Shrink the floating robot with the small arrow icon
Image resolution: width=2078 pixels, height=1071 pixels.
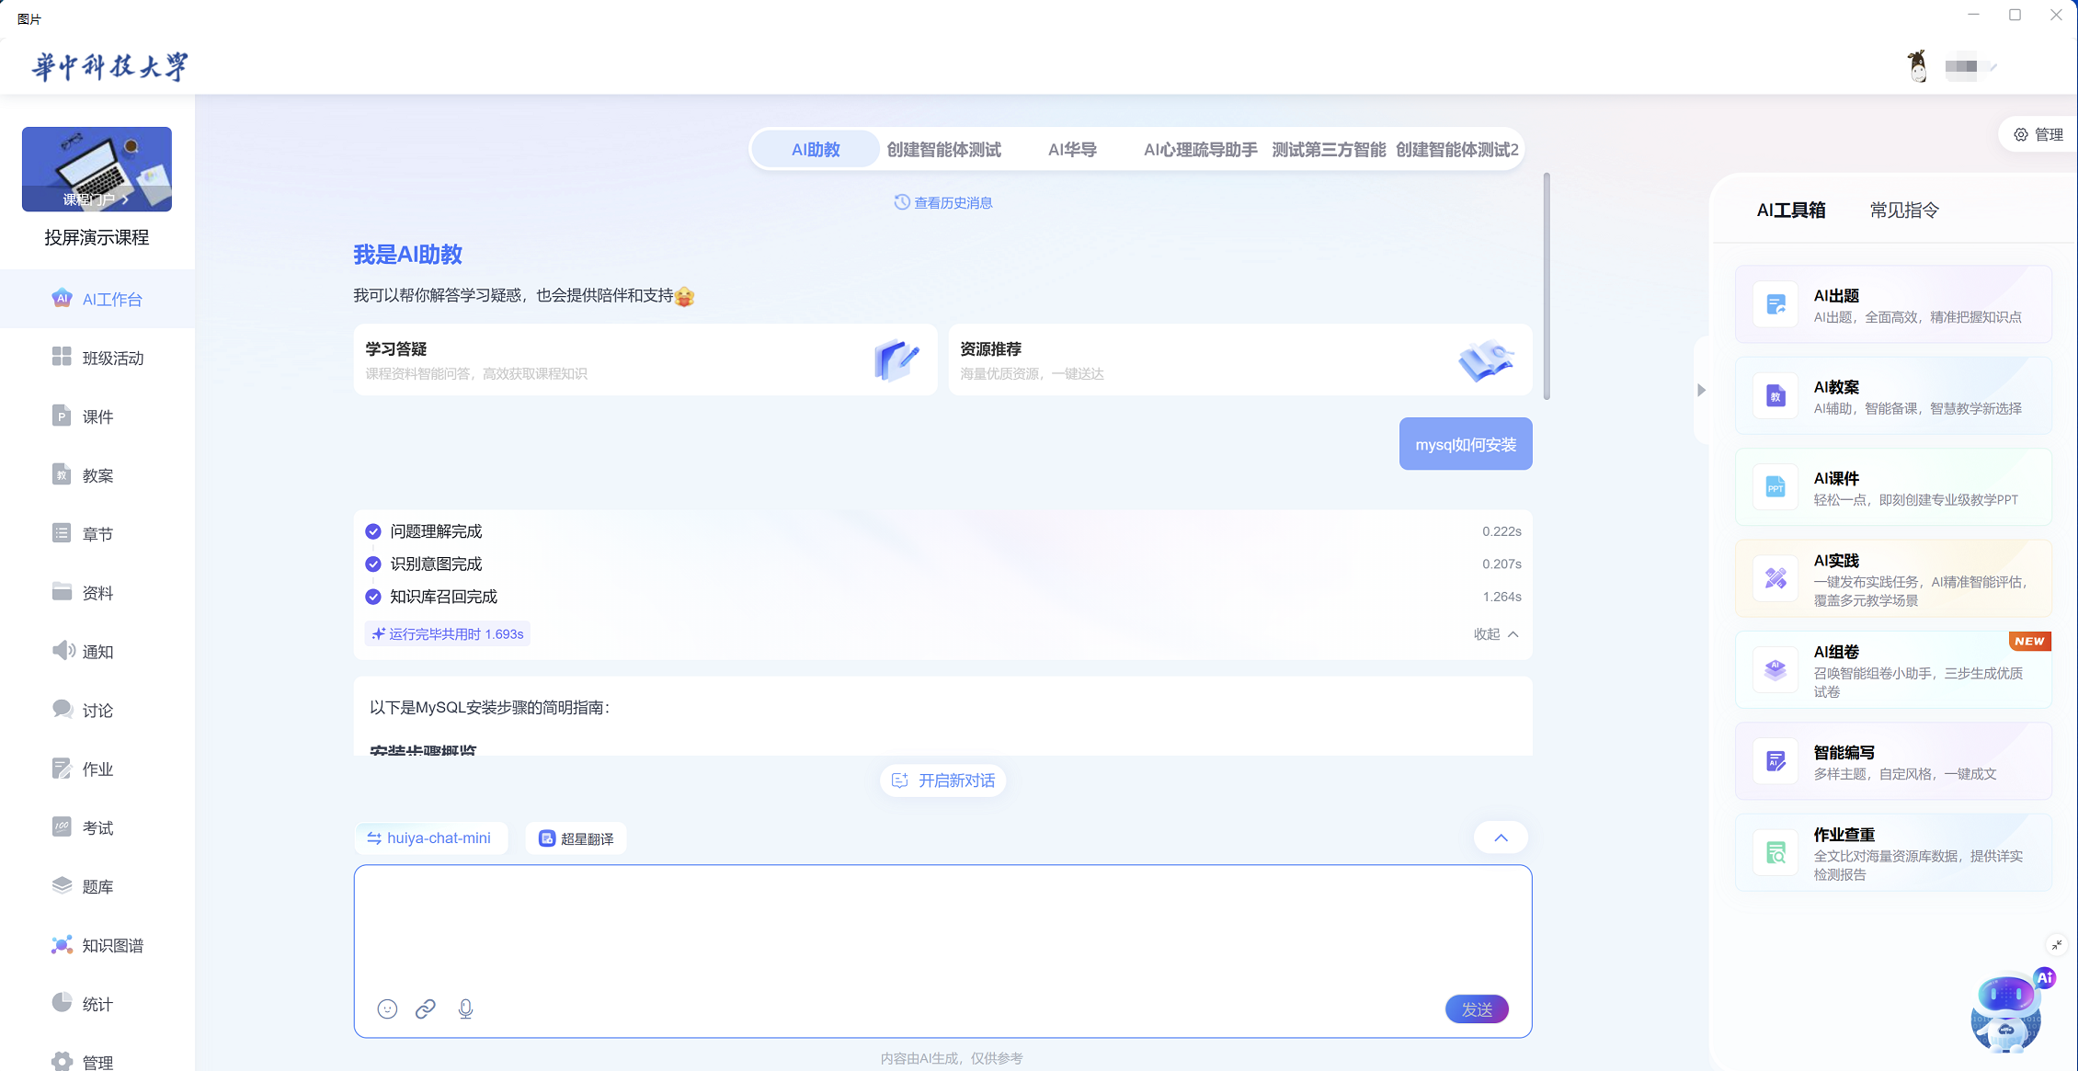2057,944
